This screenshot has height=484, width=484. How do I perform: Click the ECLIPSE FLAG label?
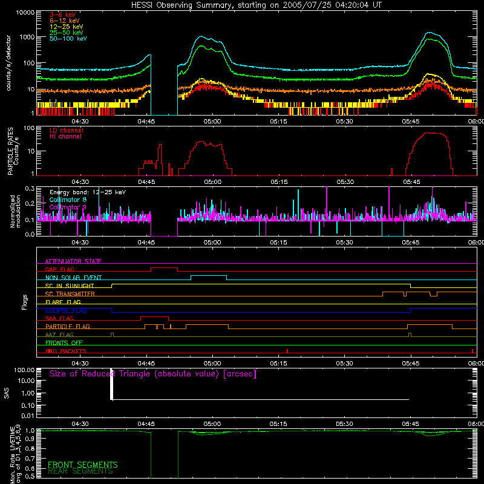66,310
